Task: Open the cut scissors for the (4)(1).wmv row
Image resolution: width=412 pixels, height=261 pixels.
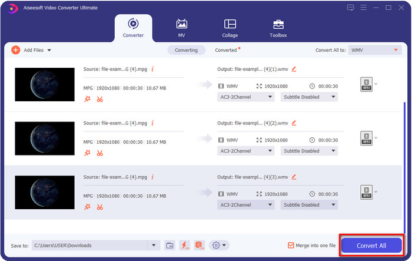Action: (x=99, y=99)
